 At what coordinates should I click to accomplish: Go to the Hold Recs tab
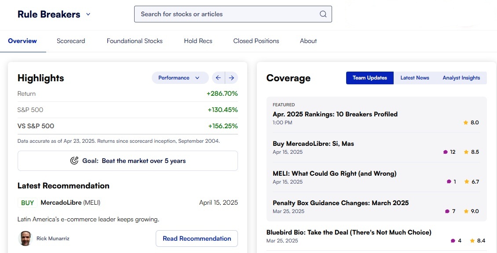[x=198, y=41]
